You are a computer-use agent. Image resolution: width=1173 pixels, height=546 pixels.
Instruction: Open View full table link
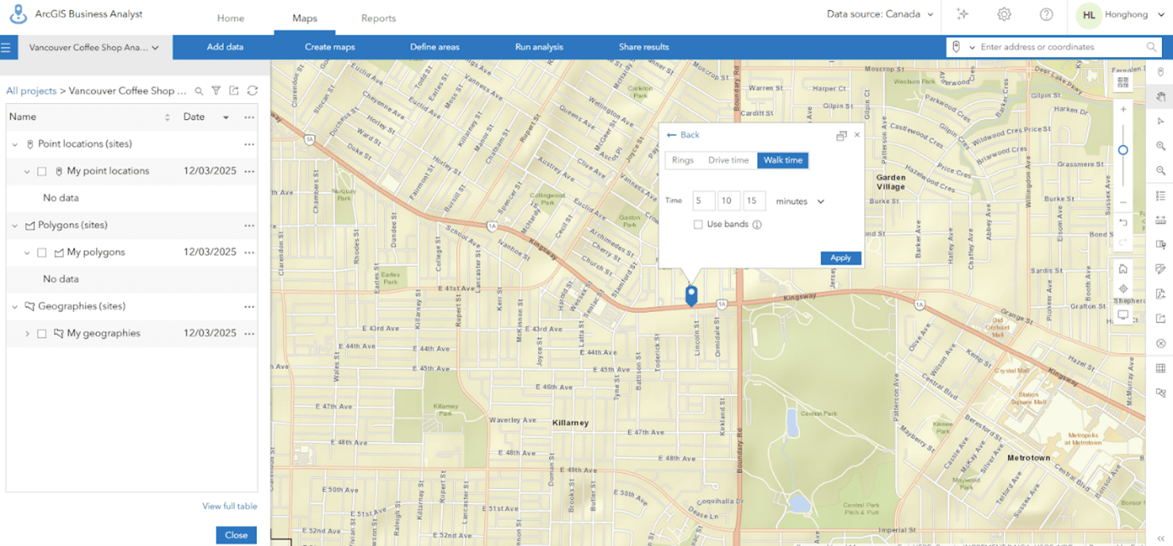pyautogui.click(x=229, y=506)
